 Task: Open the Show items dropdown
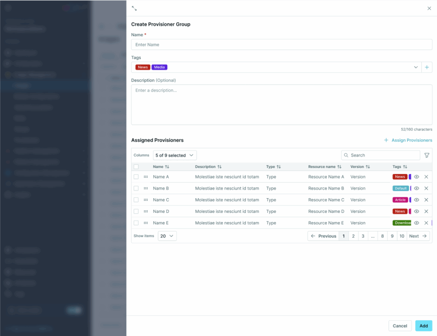(167, 236)
